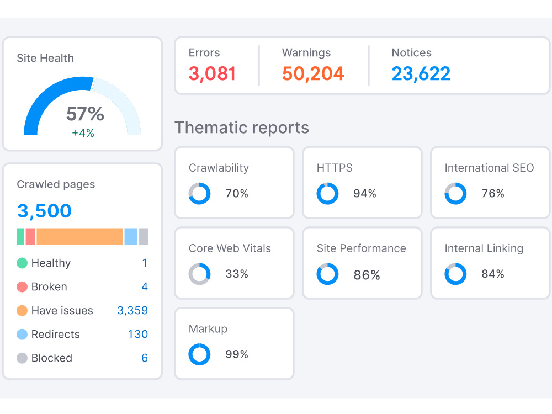
Task: Click the Errors label
Action: coord(204,53)
